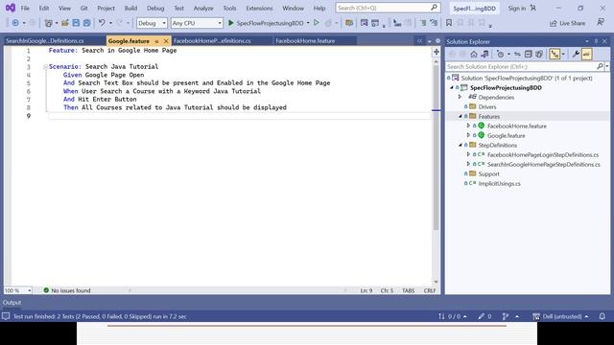Image resolution: width=614 pixels, height=345 pixels.
Task: Open the Extensions menu
Action: pyautogui.click(x=259, y=8)
